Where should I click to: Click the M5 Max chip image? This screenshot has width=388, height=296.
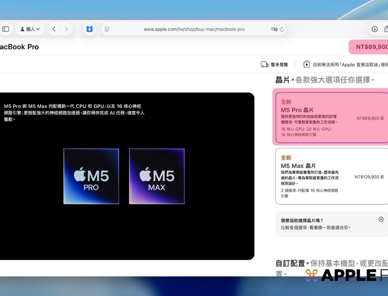(157, 176)
